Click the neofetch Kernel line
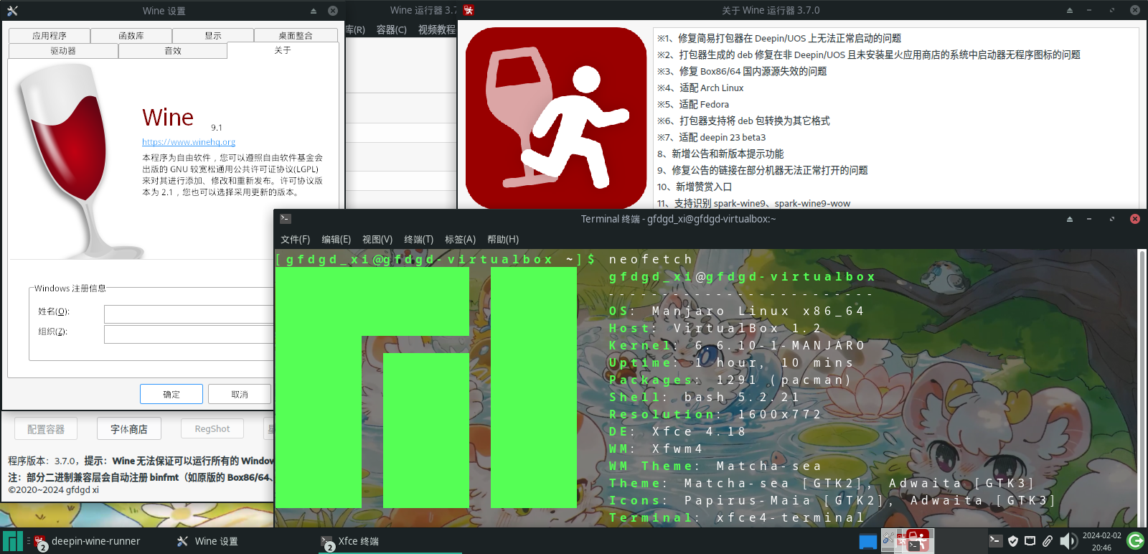 click(738, 345)
